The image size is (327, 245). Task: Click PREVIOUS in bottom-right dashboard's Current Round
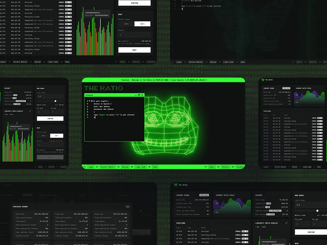204,195
